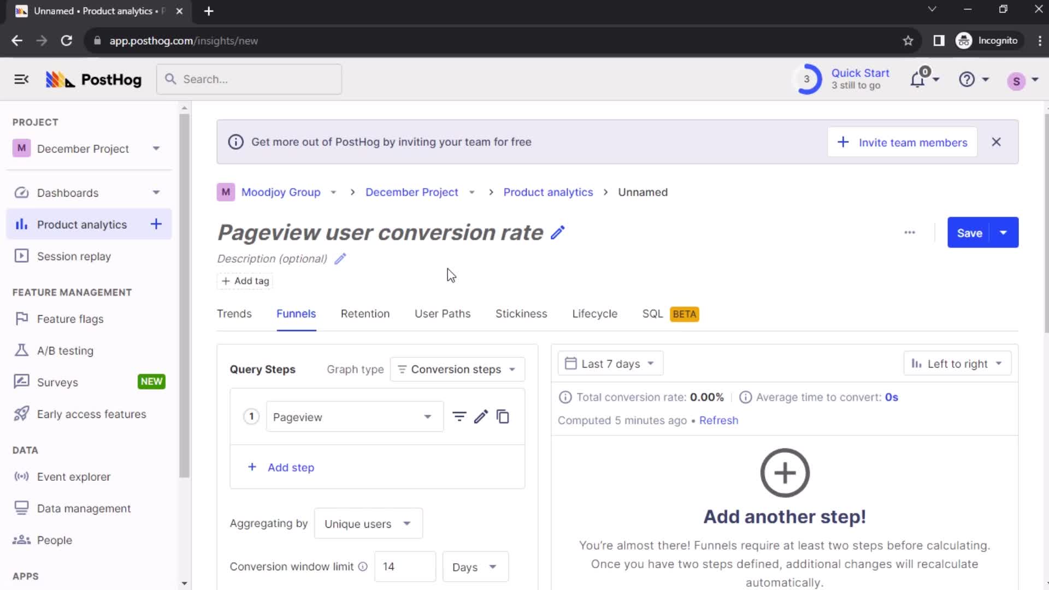Click the Add step button in query
Screen dimensions: 1049x590
282,468
